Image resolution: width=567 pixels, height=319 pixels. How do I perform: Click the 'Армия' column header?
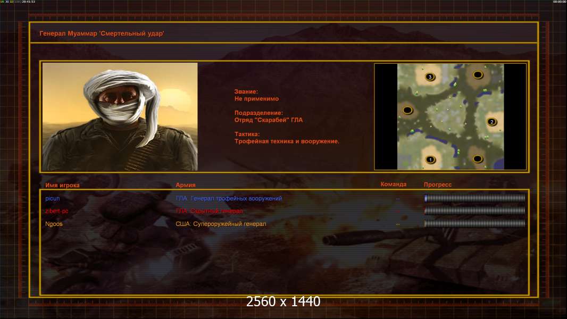click(186, 185)
